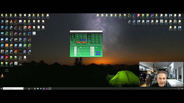Image resolution: width=184 pixels, height=103 pixels.
Task: Toggle the checkbox in the temperature panel
Action: (74, 40)
